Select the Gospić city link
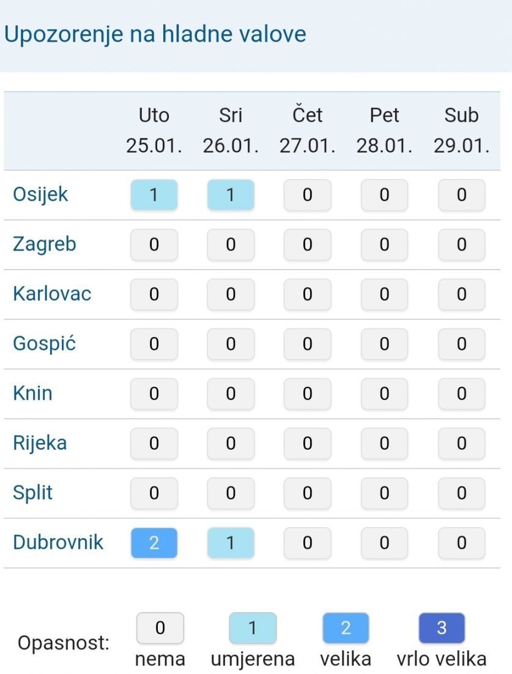The height and width of the screenshot is (674, 512). tap(44, 344)
